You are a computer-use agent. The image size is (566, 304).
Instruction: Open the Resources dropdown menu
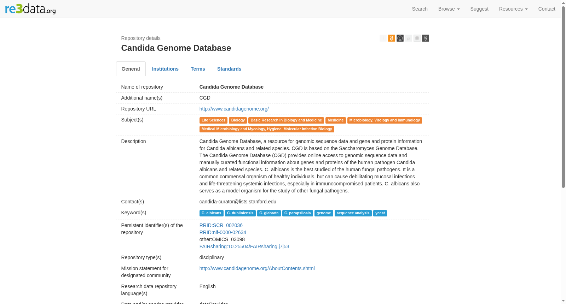513,9
